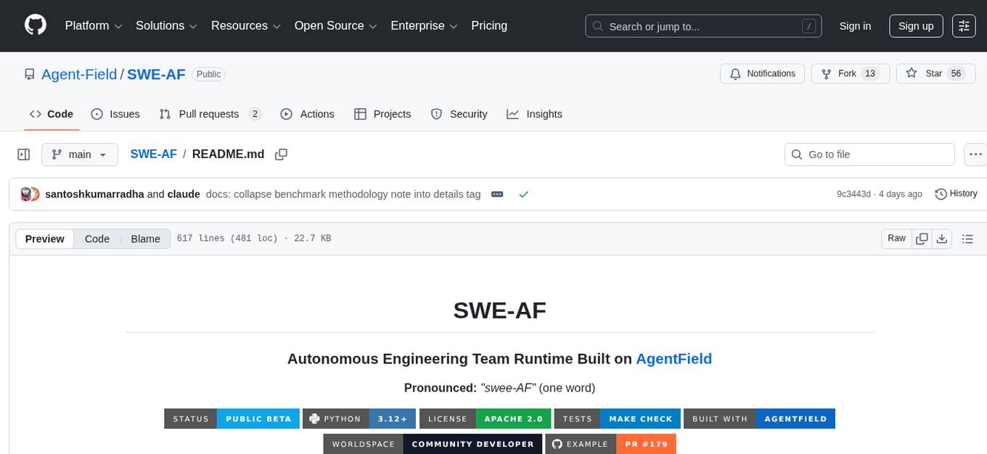Copy the README.md file path
Viewport: 987px width, 454px height.
pos(281,154)
